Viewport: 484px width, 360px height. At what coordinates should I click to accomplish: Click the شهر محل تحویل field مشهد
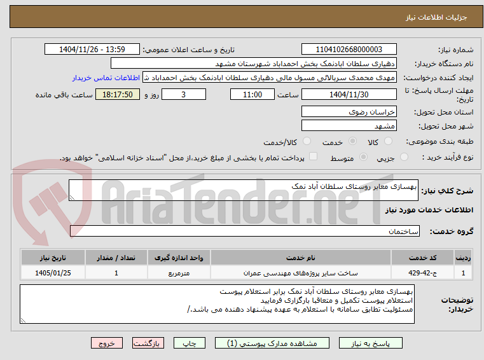tap(349, 126)
